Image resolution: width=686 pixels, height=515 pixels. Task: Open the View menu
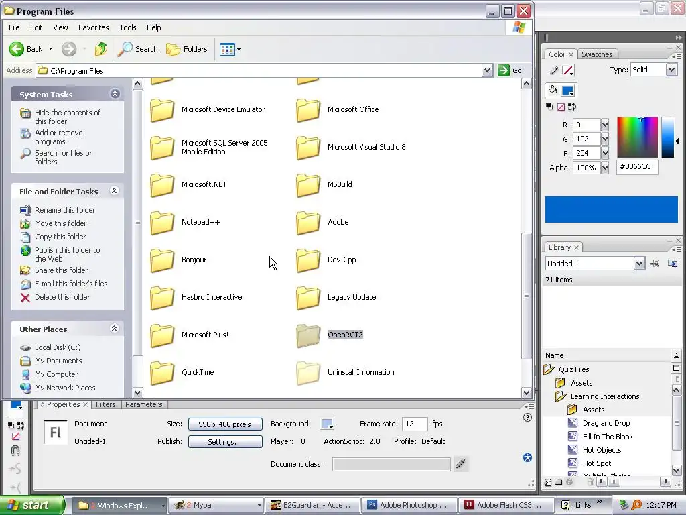pos(60,27)
